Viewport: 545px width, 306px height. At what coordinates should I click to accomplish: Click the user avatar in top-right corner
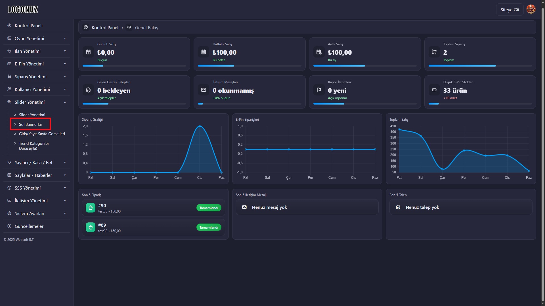(531, 9)
